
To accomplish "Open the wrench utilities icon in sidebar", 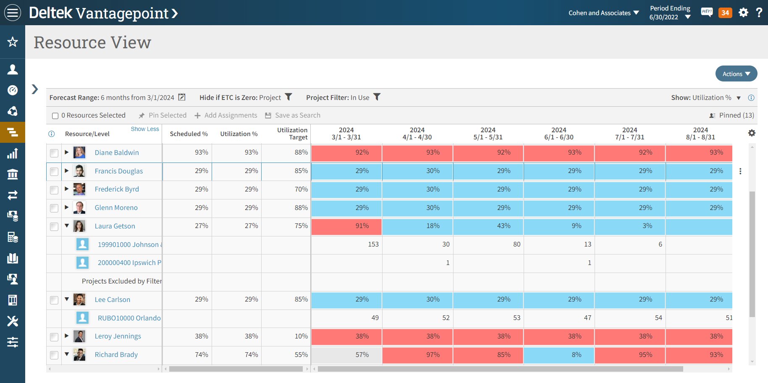I will point(13,321).
